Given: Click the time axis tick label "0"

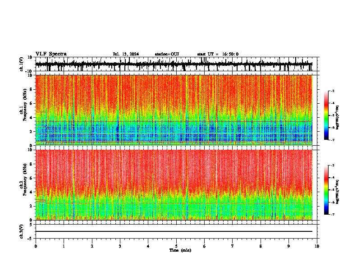Looking at the screenshot, I should coord(36,246).
